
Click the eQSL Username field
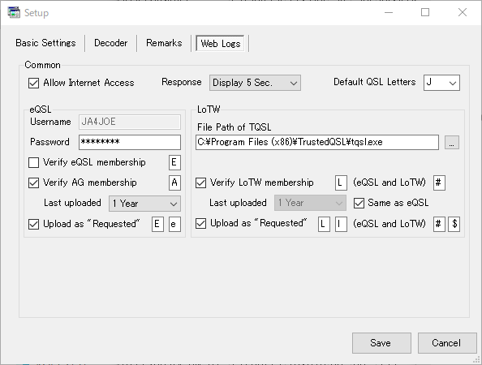point(129,122)
